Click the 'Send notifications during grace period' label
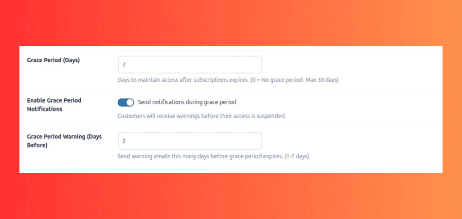 (187, 102)
